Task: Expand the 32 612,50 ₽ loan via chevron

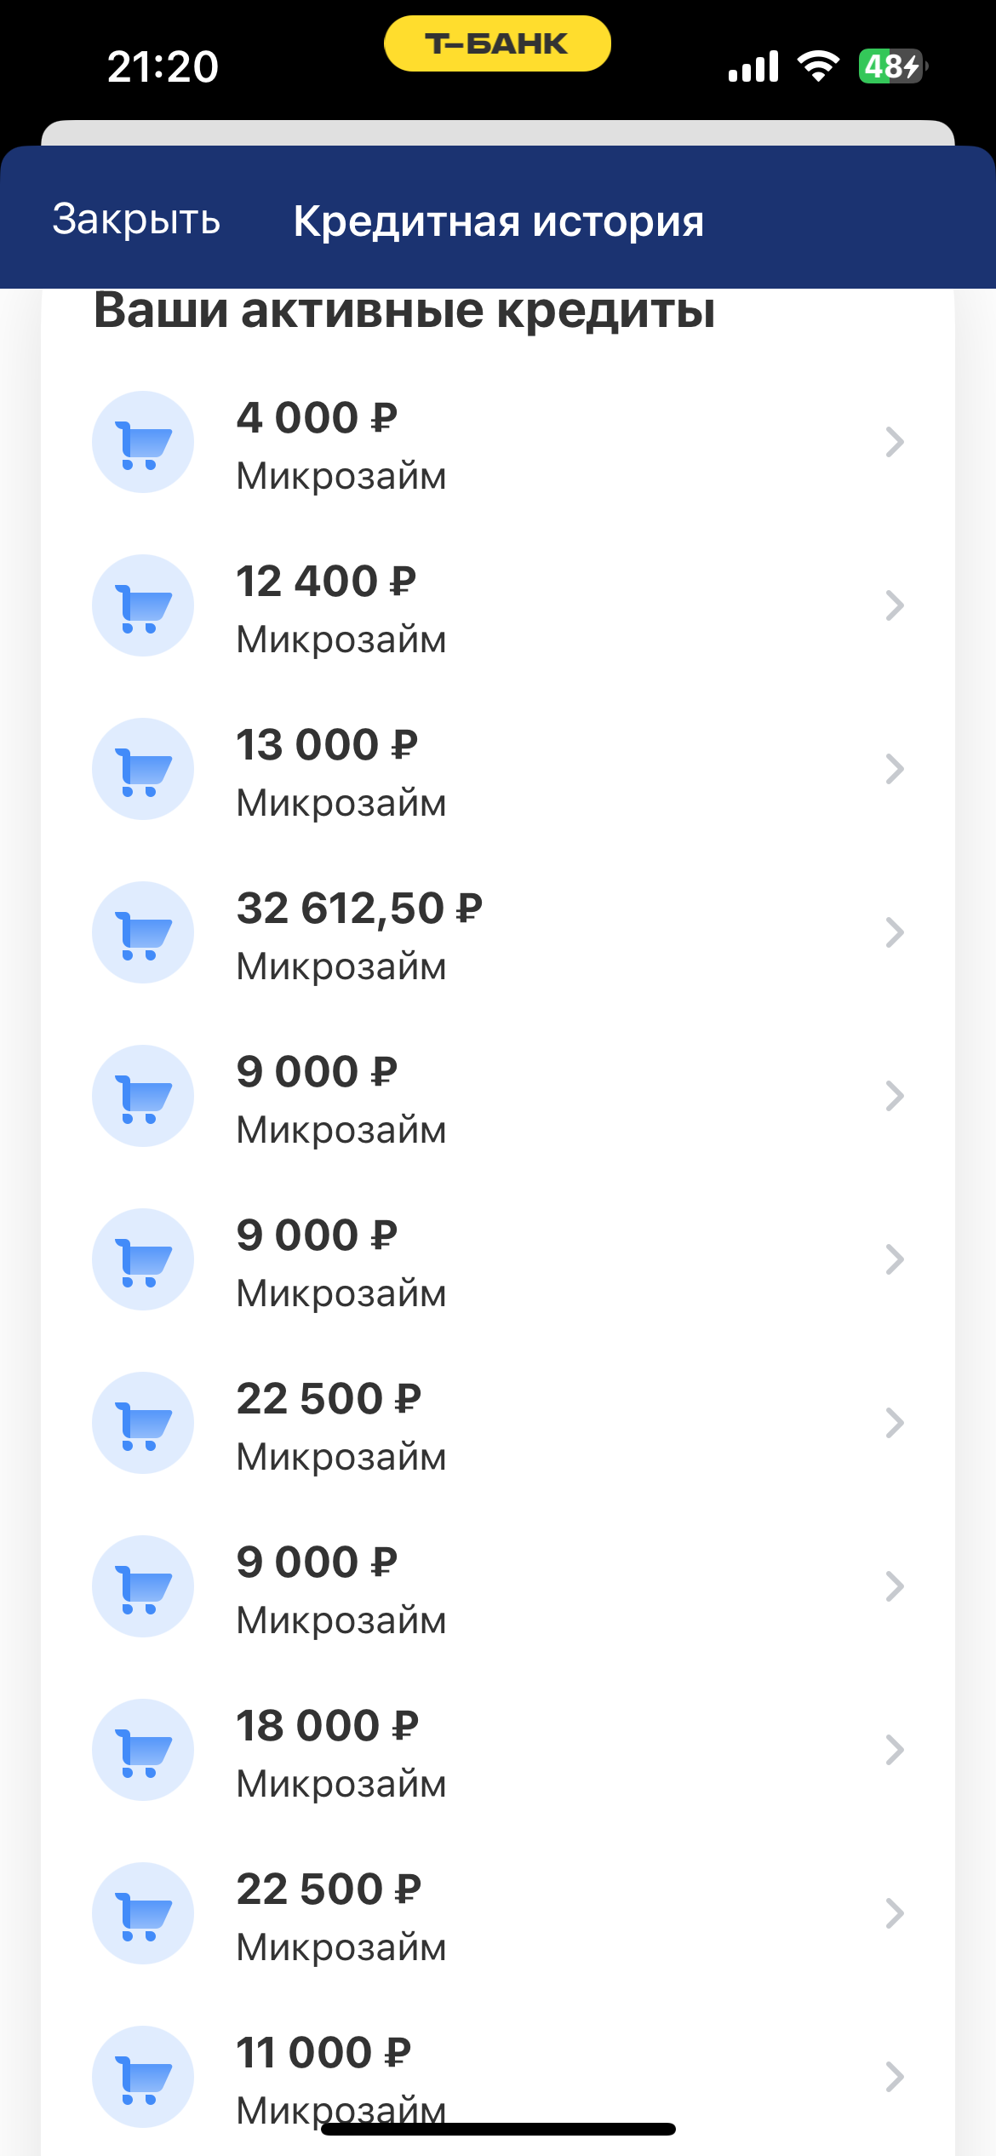Action: (894, 932)
